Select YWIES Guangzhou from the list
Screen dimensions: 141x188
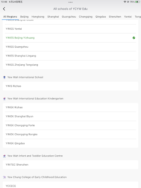tap(70, 47)
